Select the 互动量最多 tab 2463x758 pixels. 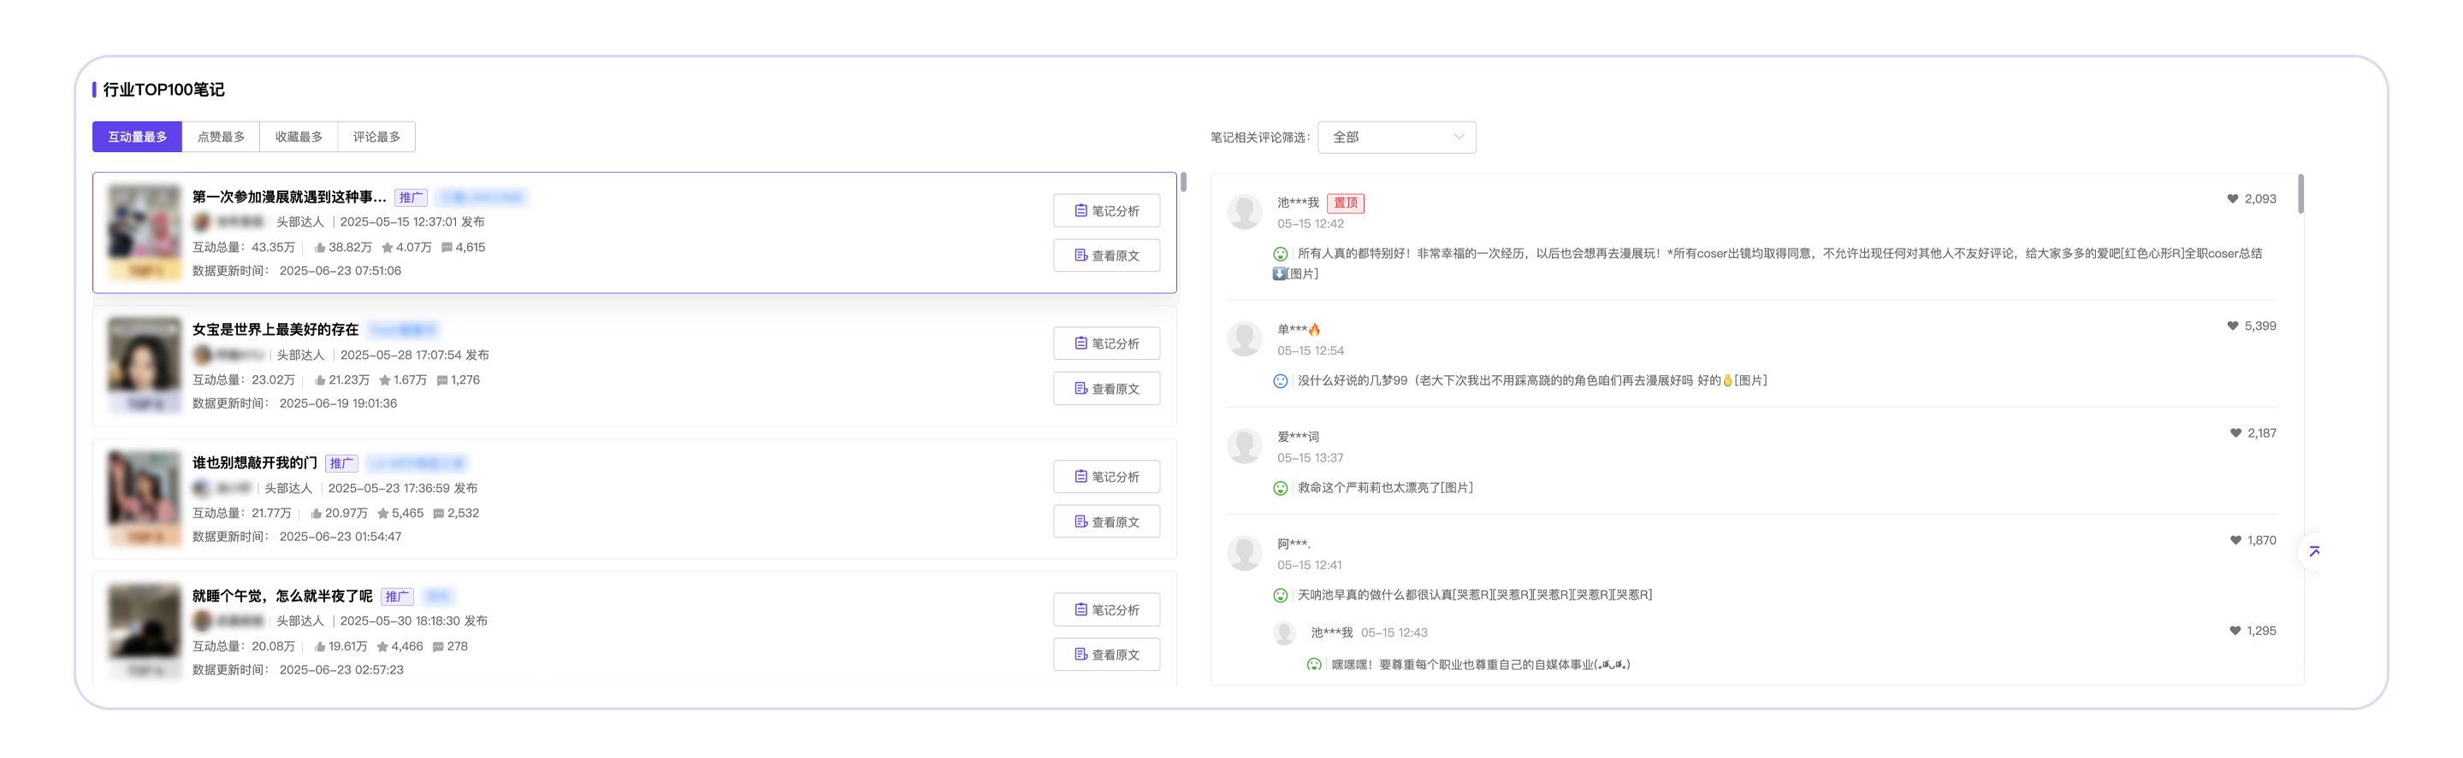137,137
